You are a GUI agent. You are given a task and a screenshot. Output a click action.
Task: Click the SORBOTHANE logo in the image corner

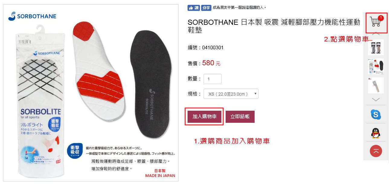pos(32,16)
